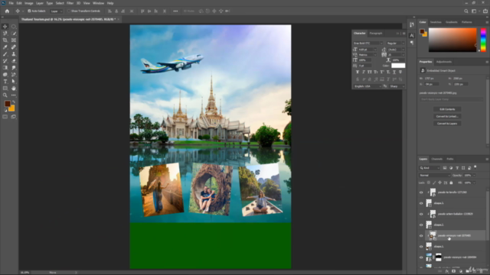Image resolution: width=490 pixels, height=275 pixels.
Task: Click the Convert to Layers button
Action: point(447,124)
